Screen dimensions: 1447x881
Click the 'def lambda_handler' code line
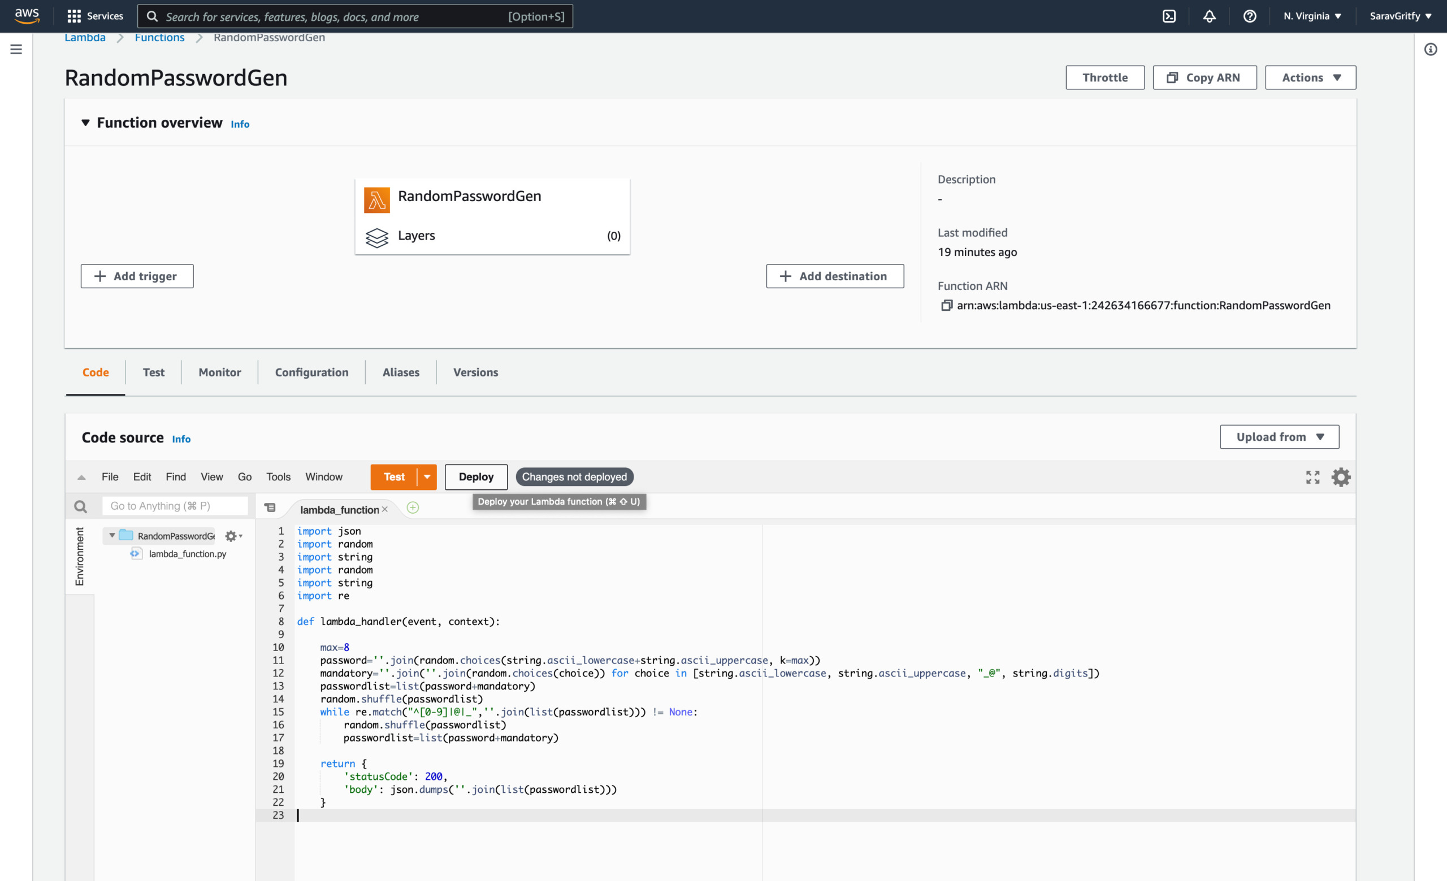tap(398, 621)
